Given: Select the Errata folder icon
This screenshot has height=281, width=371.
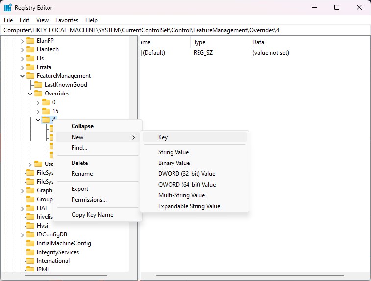Looking at the screenshot, I should tap(30, 67).
